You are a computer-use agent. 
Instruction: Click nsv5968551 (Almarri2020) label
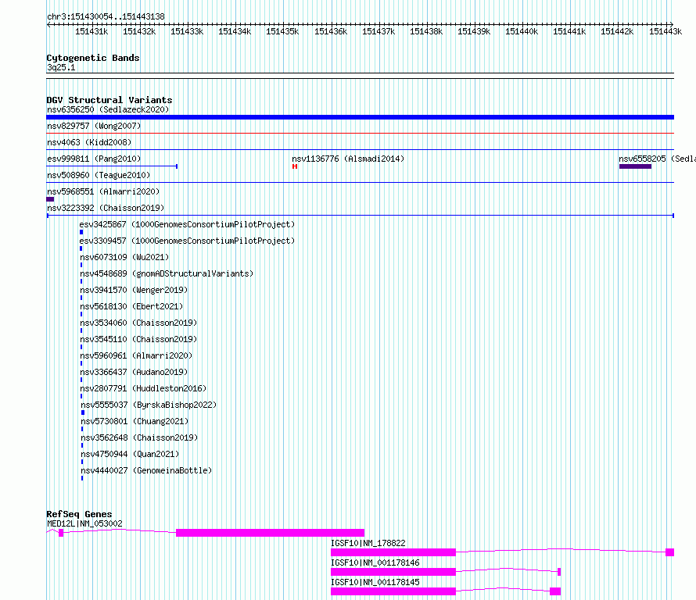(x=103, y=191)
